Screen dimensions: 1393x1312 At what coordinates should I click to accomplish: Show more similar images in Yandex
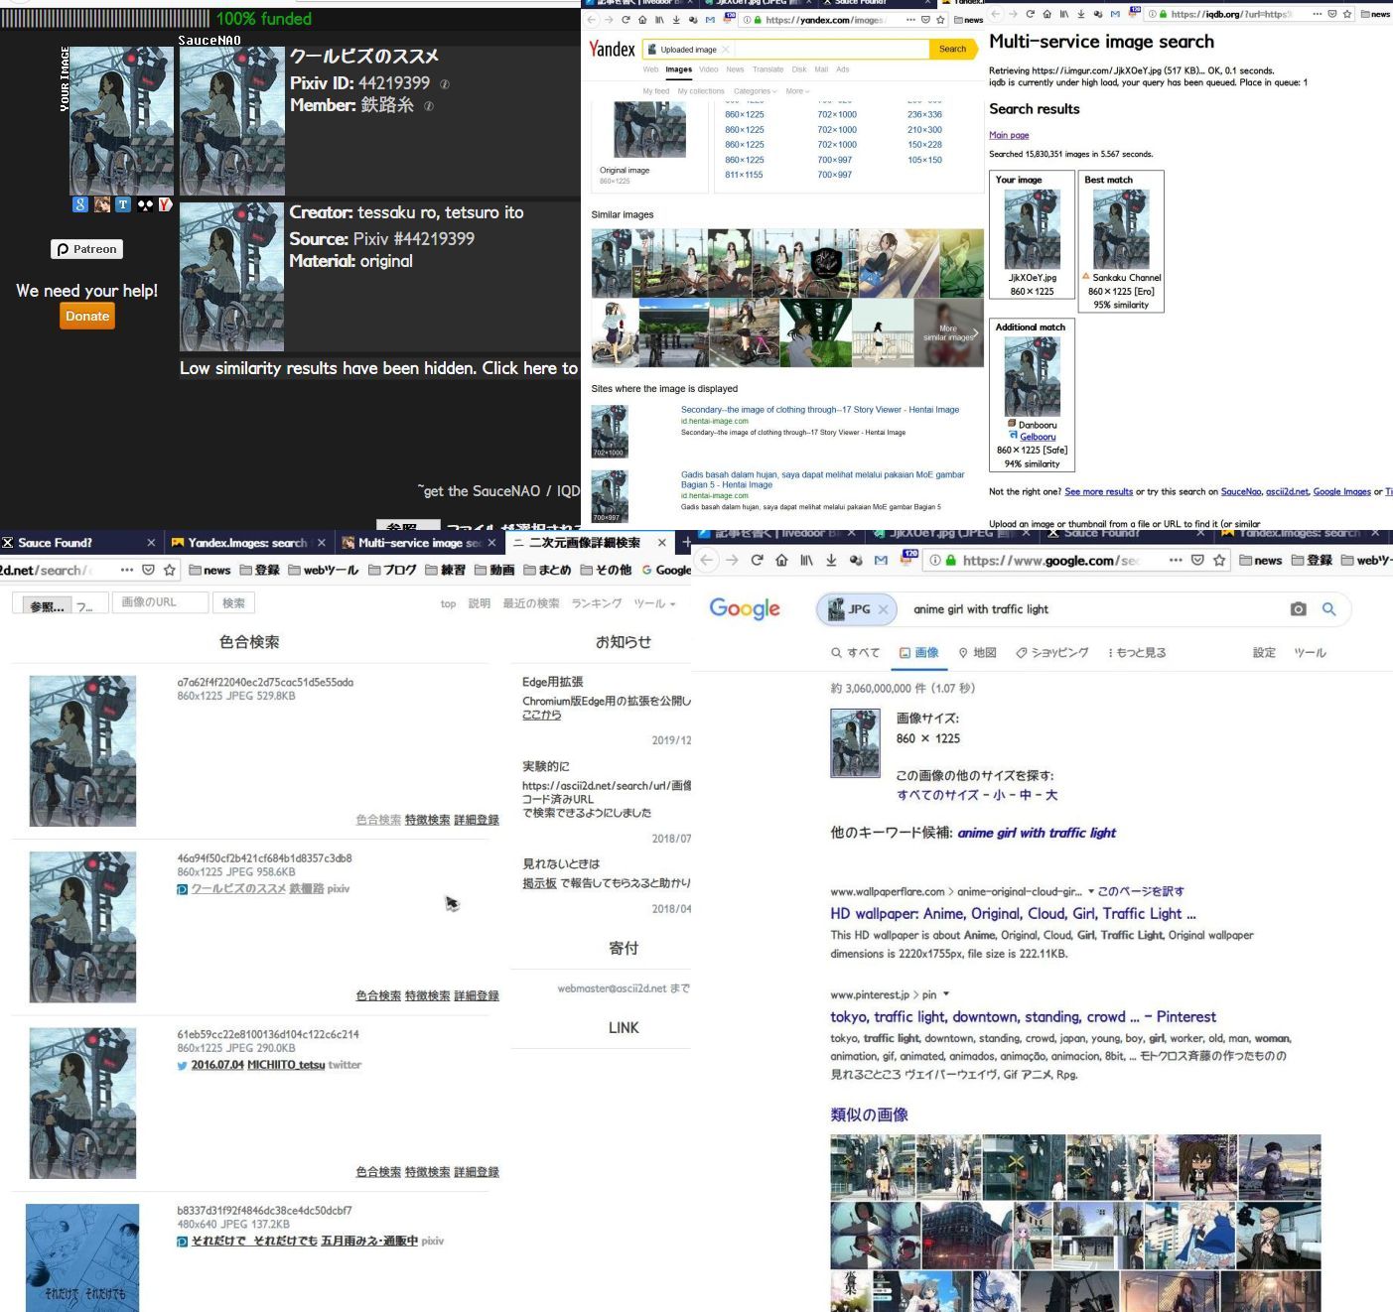[948, 332]
